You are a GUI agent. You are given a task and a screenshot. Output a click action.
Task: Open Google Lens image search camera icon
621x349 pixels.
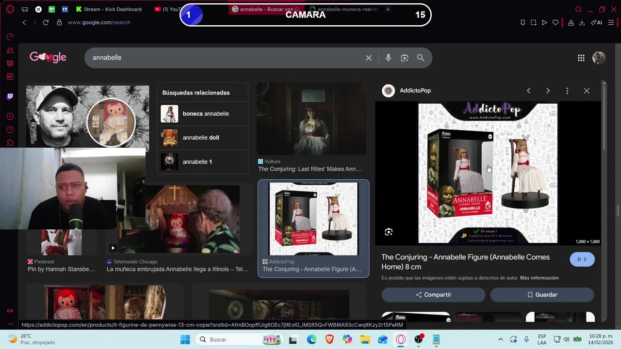(405, 58)
